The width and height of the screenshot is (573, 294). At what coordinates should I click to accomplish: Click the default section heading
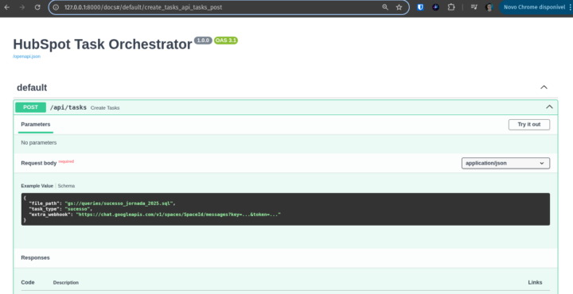coord(32,87)
